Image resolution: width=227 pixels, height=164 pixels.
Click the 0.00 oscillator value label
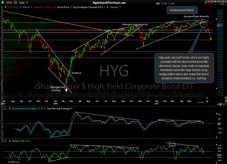pos(219,123)
